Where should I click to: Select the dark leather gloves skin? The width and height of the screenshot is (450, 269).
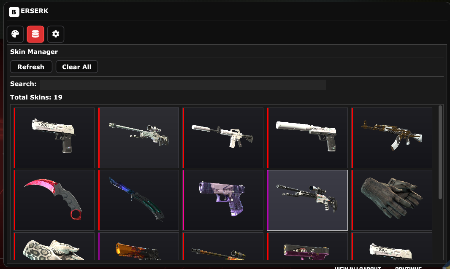(392, 200)
